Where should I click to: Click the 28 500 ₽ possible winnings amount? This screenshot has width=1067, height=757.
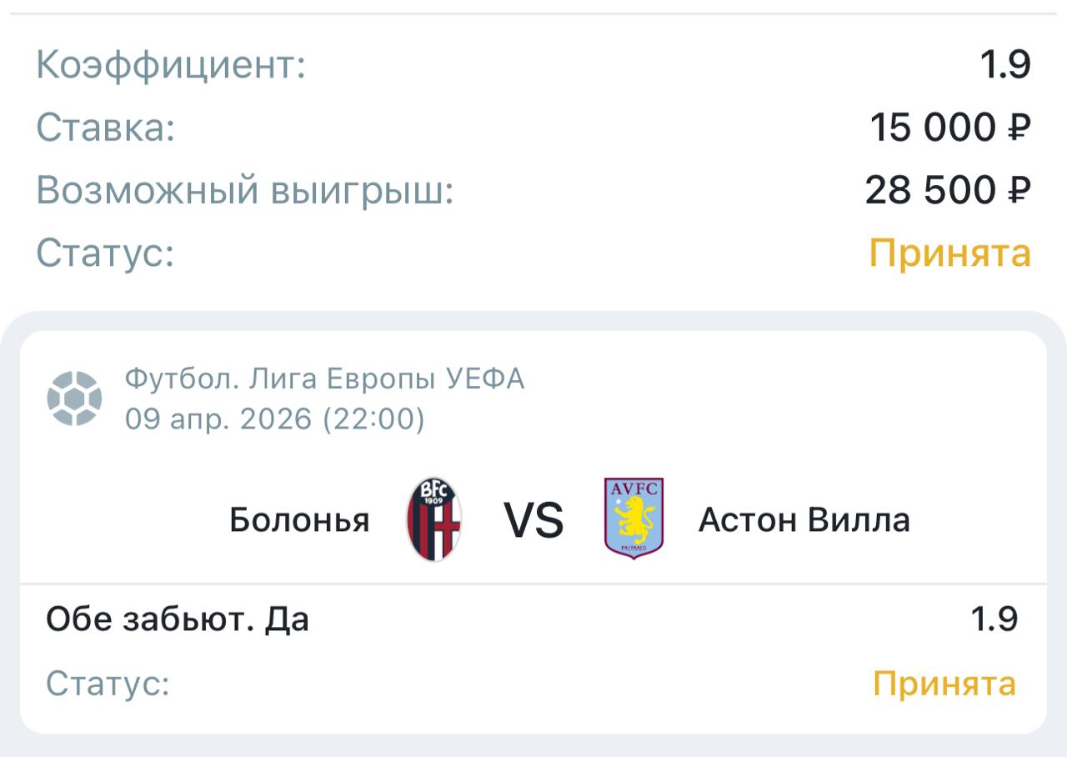(948, 191)
